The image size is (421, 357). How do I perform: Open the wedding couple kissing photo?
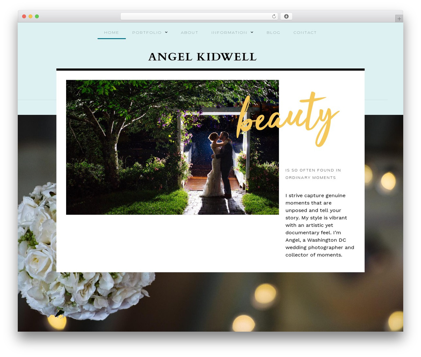coord(172,147)
